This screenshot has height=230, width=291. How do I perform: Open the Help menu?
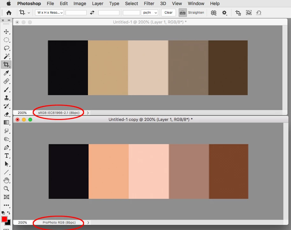pyautogui.click(x=215, y=3)
